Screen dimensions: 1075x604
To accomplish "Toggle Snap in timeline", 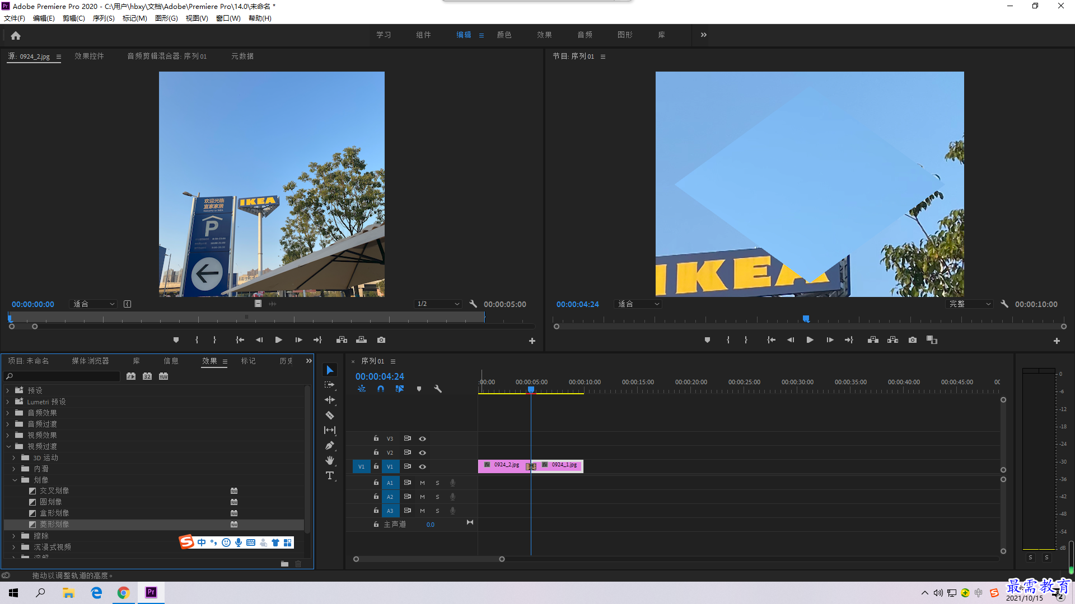I will (x=381, y=389).
